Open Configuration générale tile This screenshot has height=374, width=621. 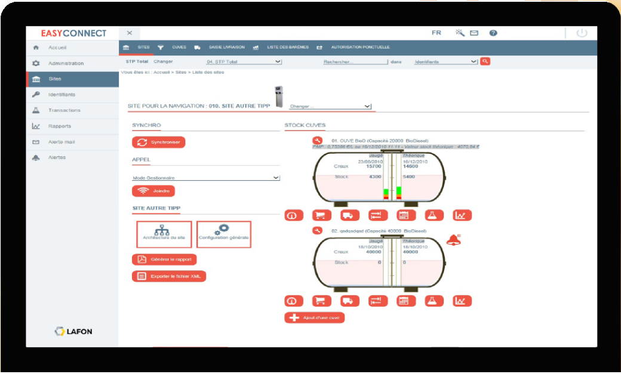pos(224,234)
